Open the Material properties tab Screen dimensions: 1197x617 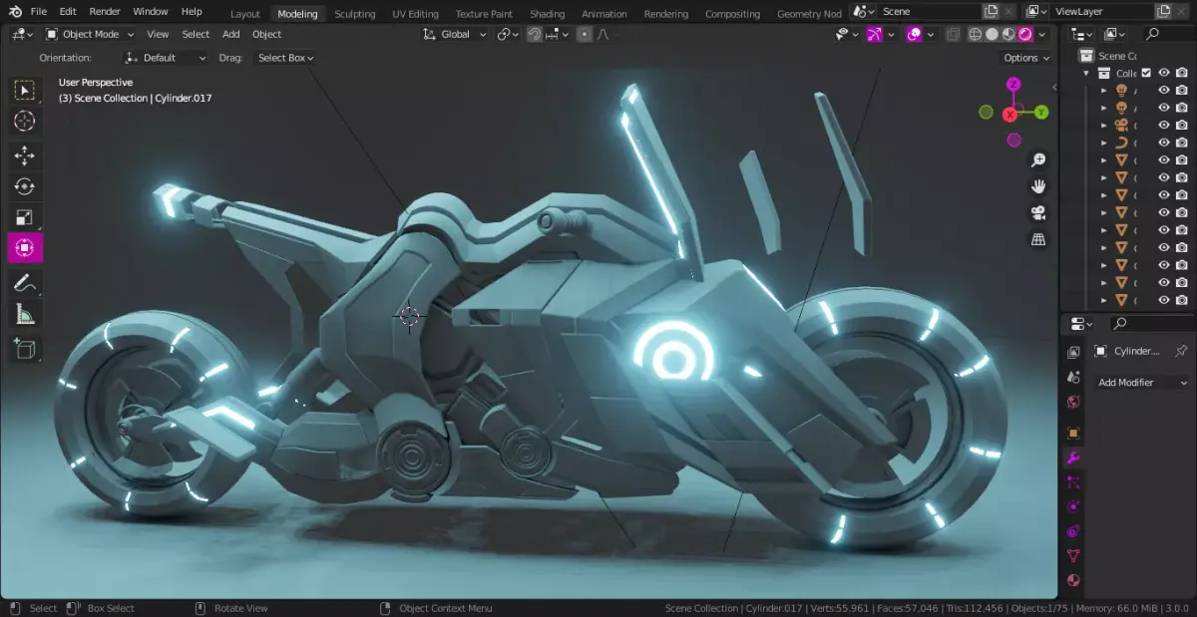point(1073,580)
